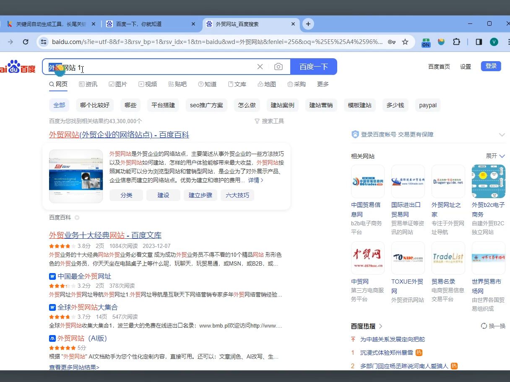Click the 建立步骤 section button
Screen dimensions: 510x382
point(200,195)
